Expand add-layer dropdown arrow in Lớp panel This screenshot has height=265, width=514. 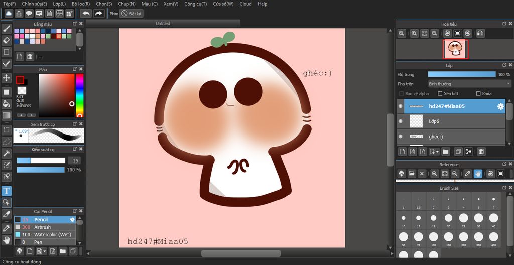[x=438, y=152]
